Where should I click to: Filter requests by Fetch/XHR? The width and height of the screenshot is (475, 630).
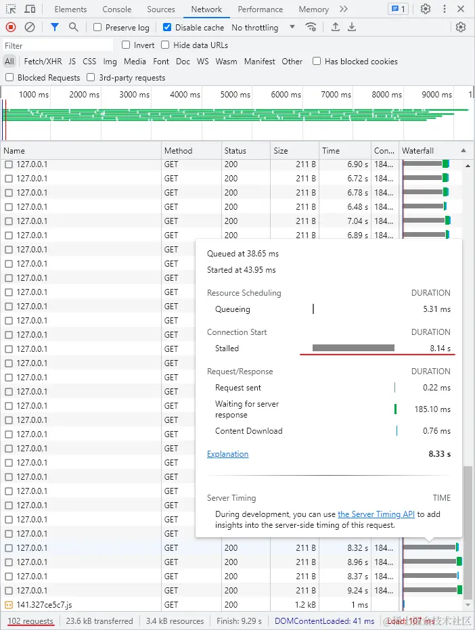coord(43,62)
